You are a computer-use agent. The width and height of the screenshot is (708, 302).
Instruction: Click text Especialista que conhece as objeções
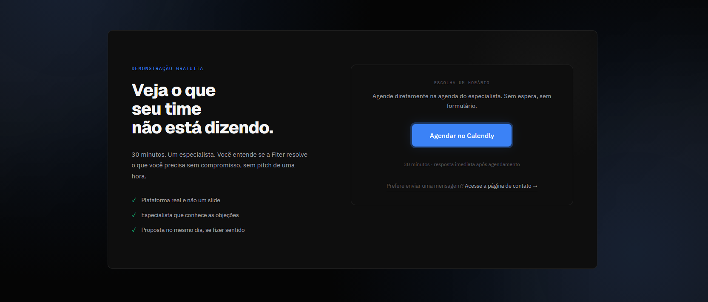190,215
